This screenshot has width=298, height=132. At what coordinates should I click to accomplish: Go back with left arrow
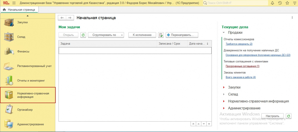pos(62,18)
